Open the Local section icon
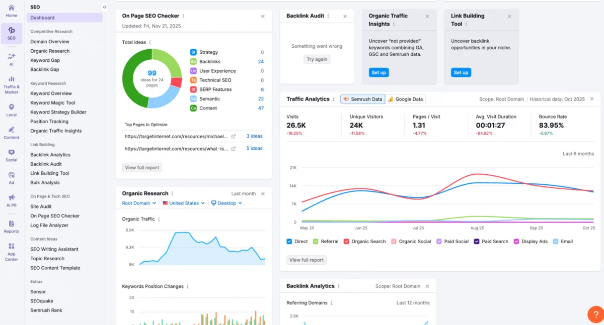Viewport: 604px width, 325px height. pos(11,110)
